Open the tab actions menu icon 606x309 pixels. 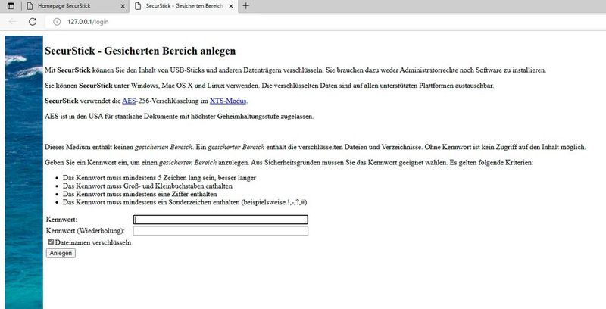11,6
